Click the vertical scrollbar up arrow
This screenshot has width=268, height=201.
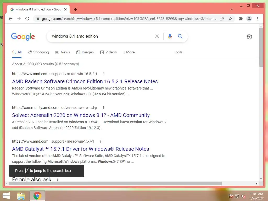261,26
